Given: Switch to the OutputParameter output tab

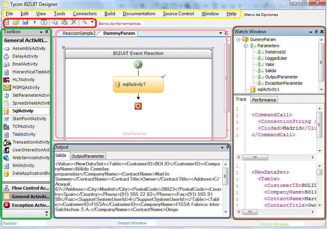Looking at the screenshot, I should click(x=88, y=156).
